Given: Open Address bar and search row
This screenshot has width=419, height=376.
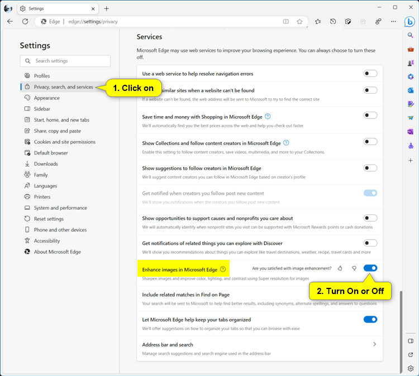Looking at the screenshot, I should (x=259, y=349).
